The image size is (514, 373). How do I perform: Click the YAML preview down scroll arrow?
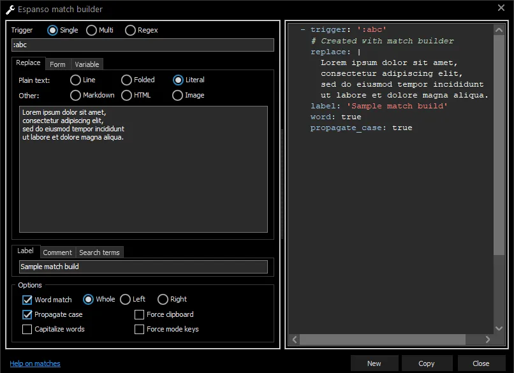[499, 328]
